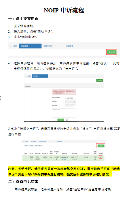Screen dimensions: 133x199
Task: Click the title NOIP 申诉流程
Action: tap(64, 10)
